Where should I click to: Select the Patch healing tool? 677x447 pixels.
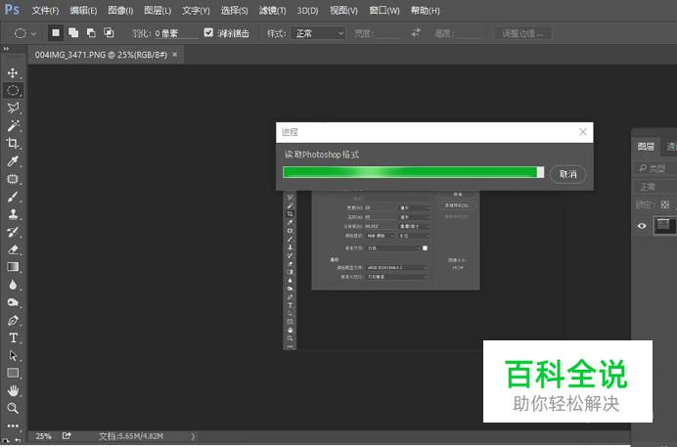(13, 179)
